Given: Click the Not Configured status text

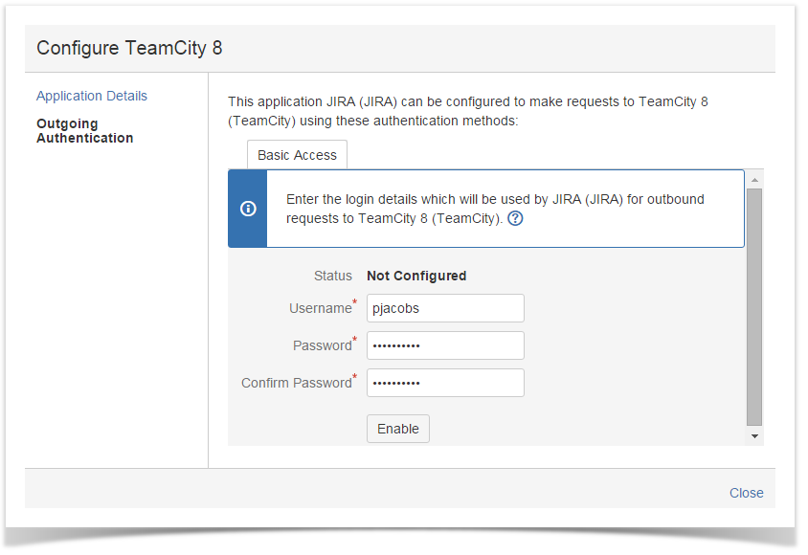Looking at the screenshot, I should pyautogui.click(x=416, y=276).
